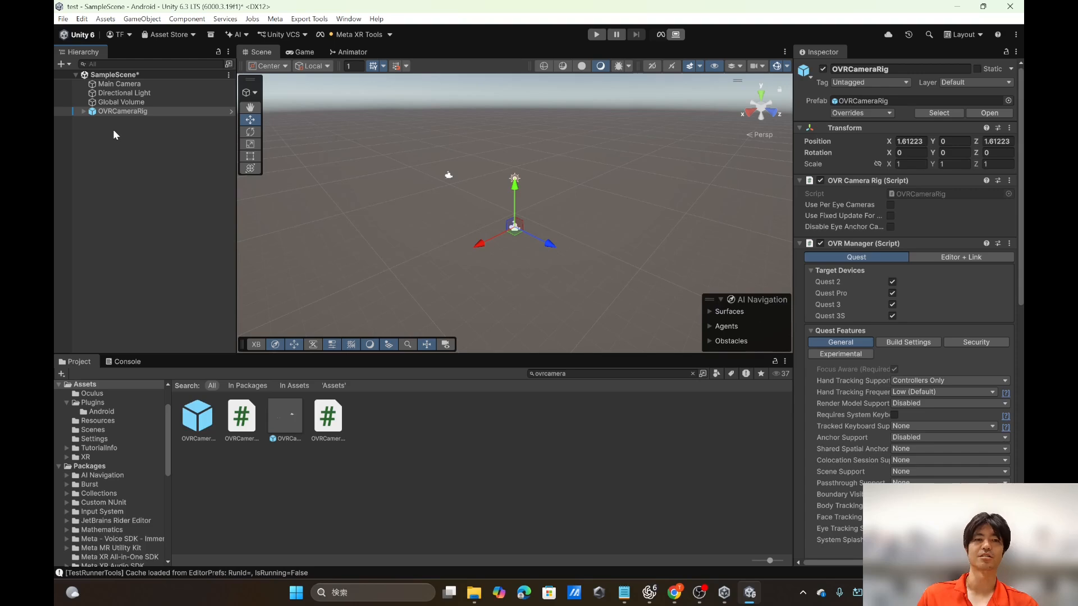This screenshot has width=1078, height=606.
Task: Uncheck the Quest 3S target device
Action: click(x=892, y=316)
